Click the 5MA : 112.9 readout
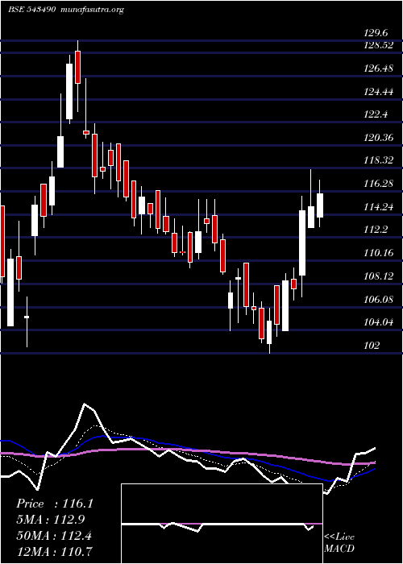The image size is (403, 564). [x=51, y=519]
